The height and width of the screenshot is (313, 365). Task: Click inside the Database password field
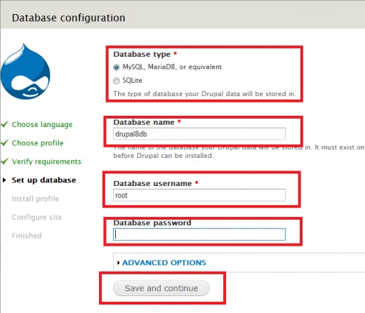pyautogui.click(x=199, y=234)
